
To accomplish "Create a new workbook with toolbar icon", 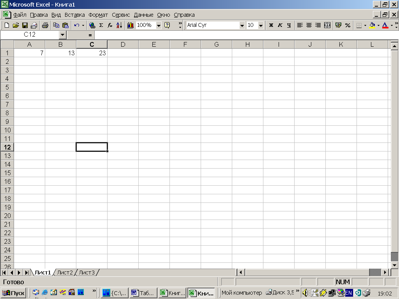I will point(7,25).
